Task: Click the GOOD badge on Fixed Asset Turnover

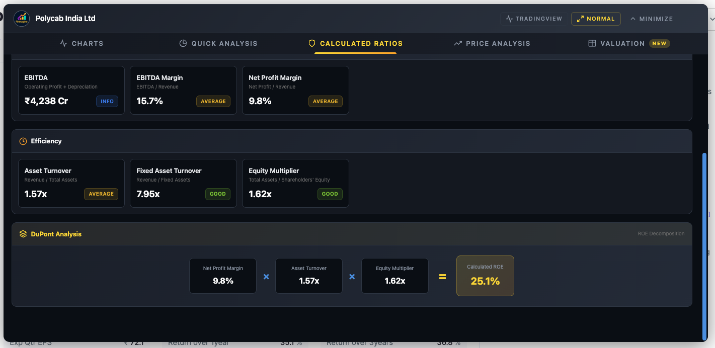Action: pyautogui.click(x=218, y=194)
